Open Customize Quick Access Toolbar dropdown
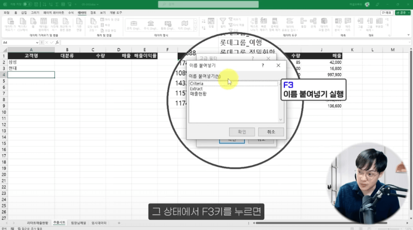 [x=75, y=5]
